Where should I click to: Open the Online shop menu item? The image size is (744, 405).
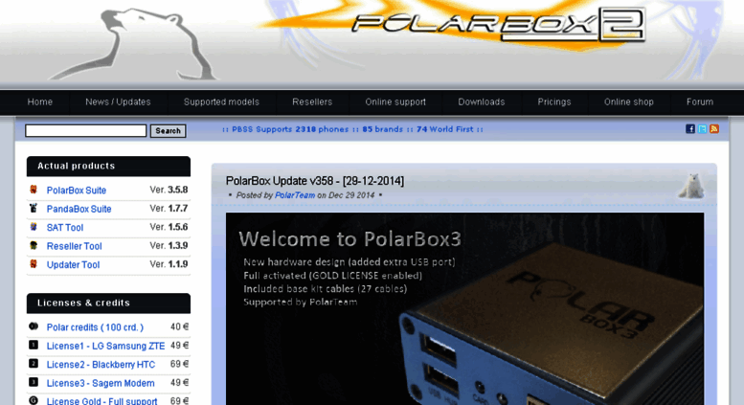click(x=629, y=101)
